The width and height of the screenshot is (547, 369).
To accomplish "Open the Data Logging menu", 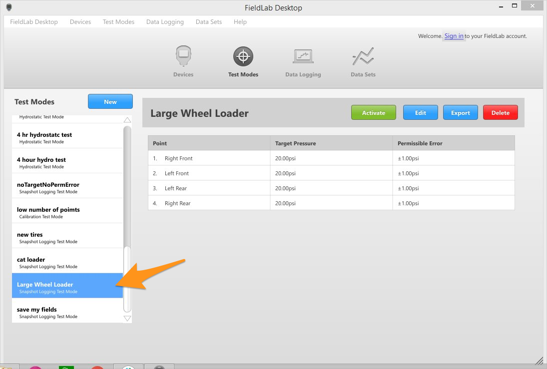I will (165, 21).
